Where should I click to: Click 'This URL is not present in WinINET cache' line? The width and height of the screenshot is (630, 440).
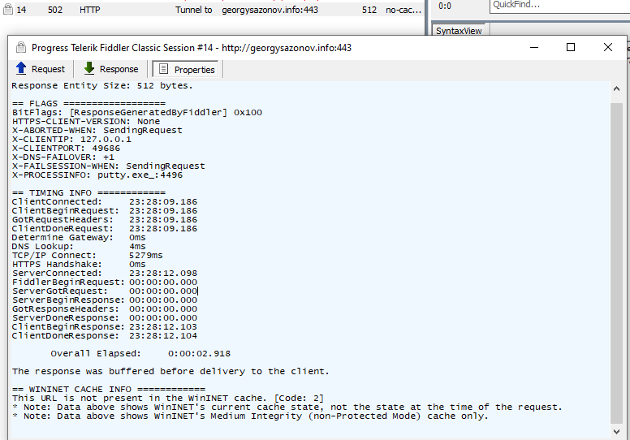coord(168,399)
